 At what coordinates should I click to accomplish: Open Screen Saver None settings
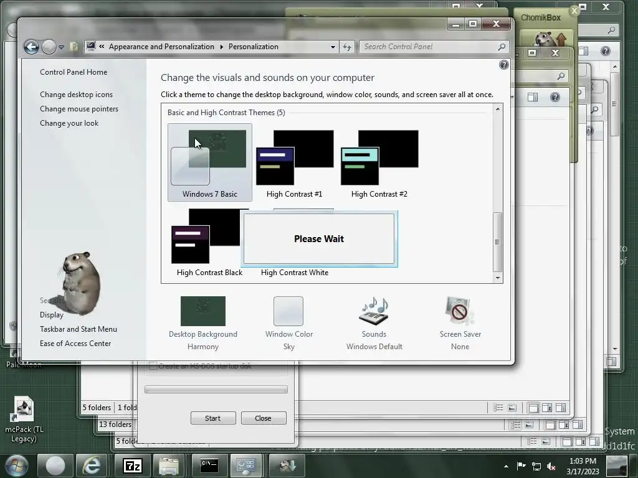460,323
